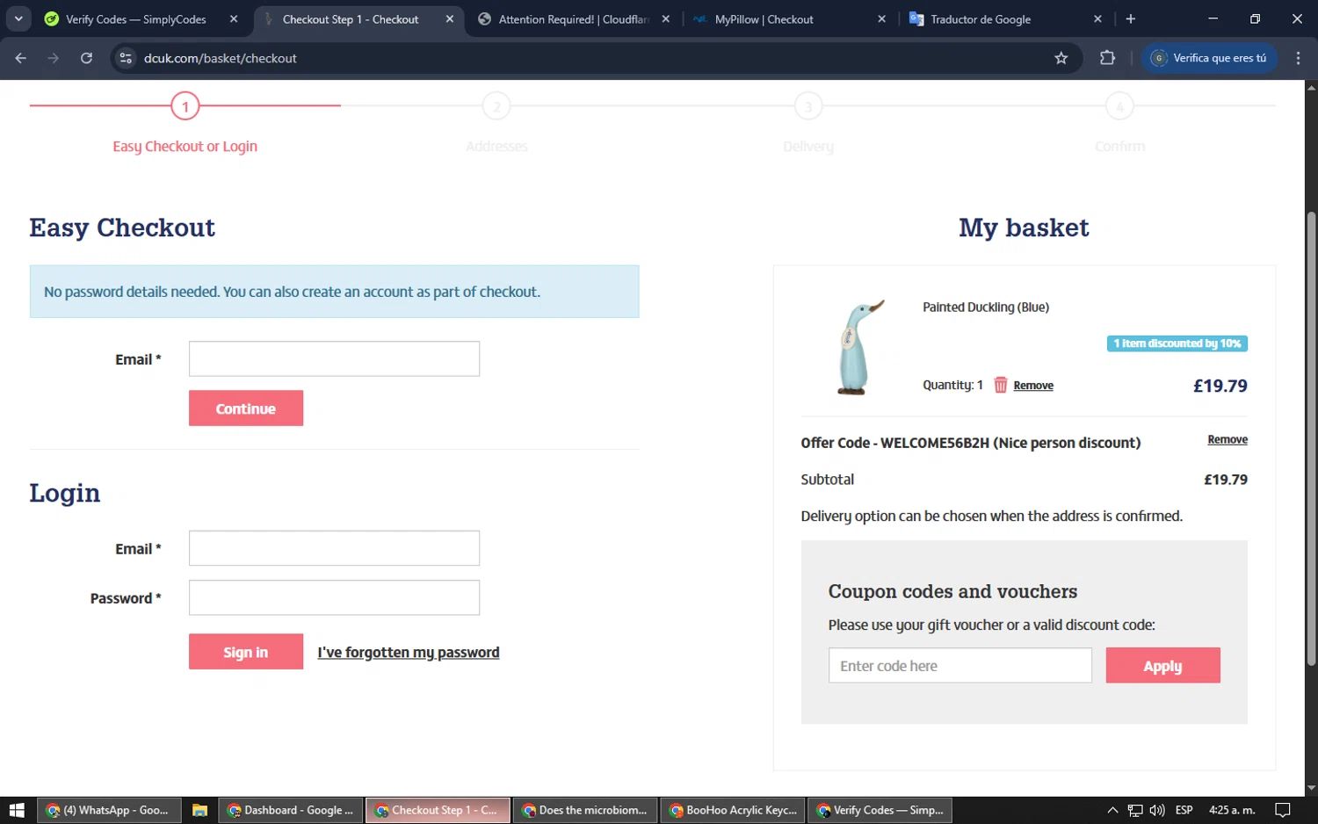Open the I've forgotten my password link

tap(409, 652)
